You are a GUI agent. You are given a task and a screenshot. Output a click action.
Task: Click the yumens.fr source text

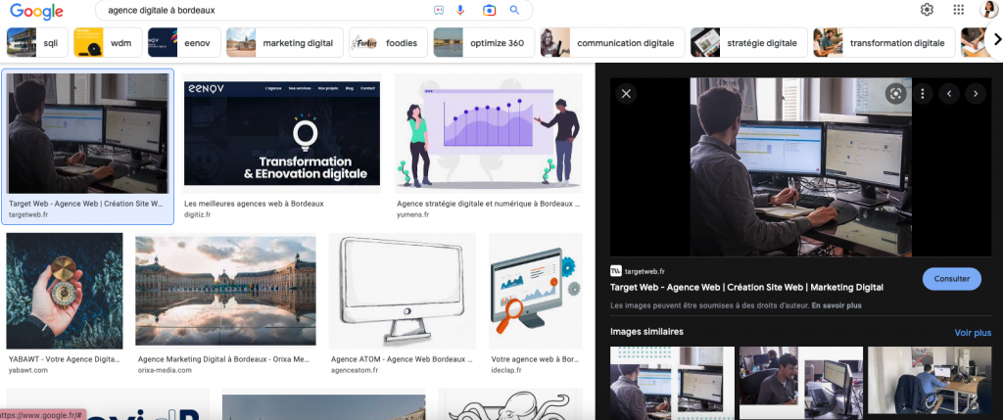412,214
